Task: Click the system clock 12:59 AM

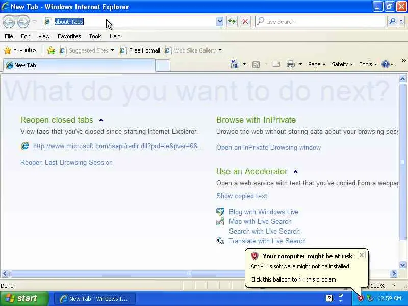Action: point(390,298)
